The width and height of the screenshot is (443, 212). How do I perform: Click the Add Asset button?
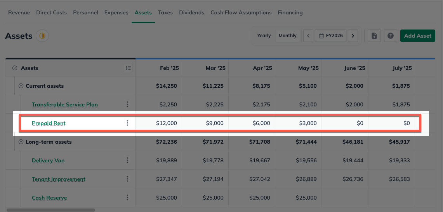click(x=417, y=36)
